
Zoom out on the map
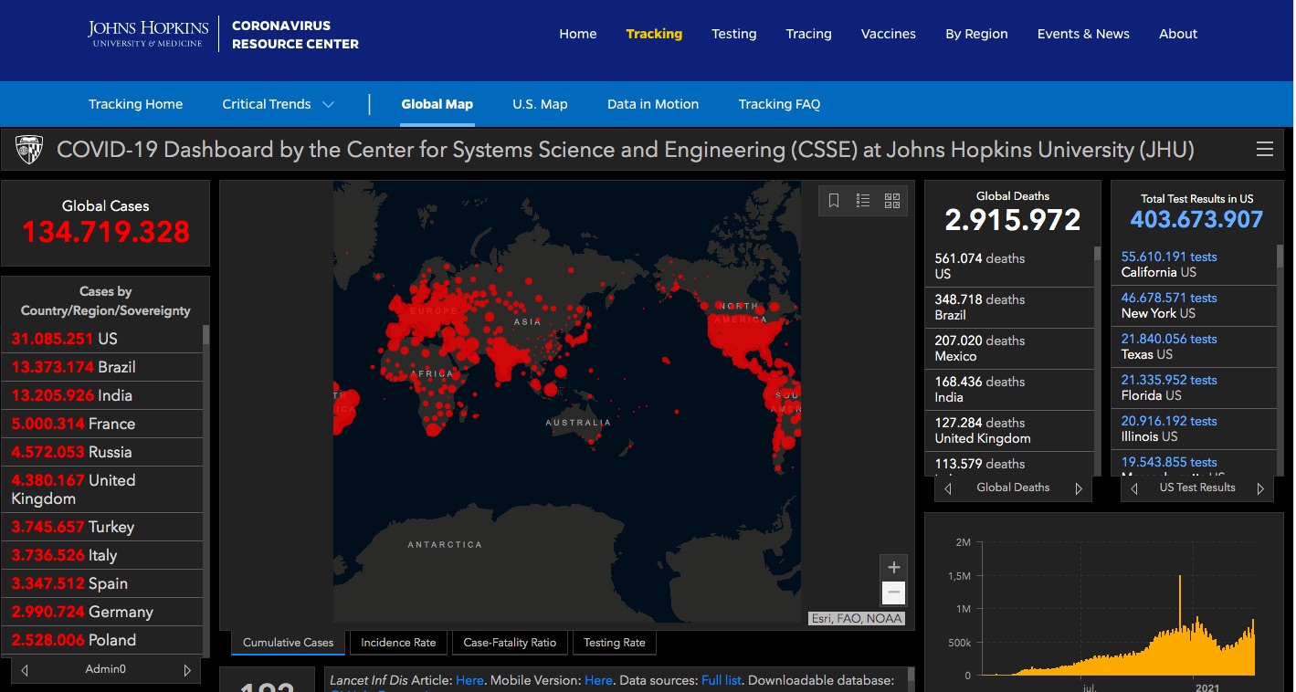click(893, 593)
